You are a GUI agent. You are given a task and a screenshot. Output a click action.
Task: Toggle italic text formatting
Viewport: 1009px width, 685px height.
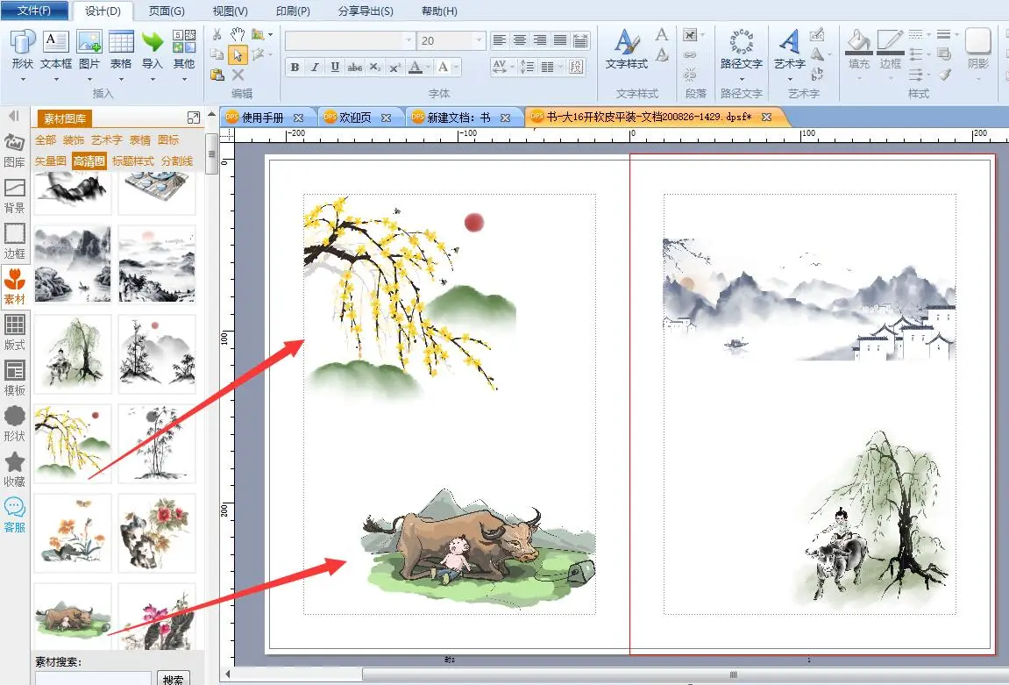pyautogui.click(x=315, y=68)
